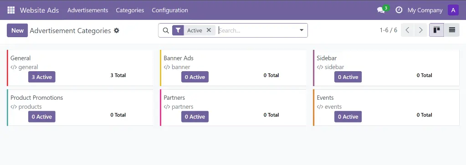Open the settings gear beside Advertisement Categories
The height and width of the screenshot is (165, 466).
coord(117,30)
